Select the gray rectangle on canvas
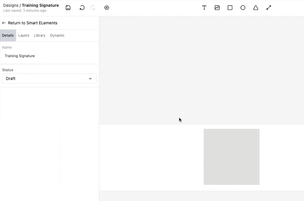The image size is (304, 201). click(231, 157)
